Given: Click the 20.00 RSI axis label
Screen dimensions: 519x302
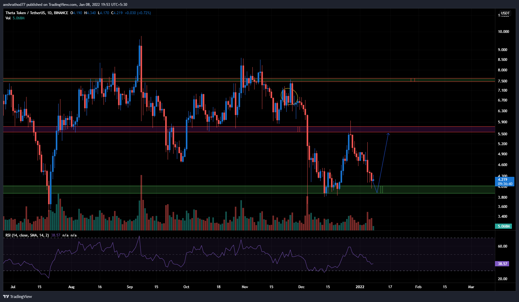Looking at the screenshot, I should [503, 279].
